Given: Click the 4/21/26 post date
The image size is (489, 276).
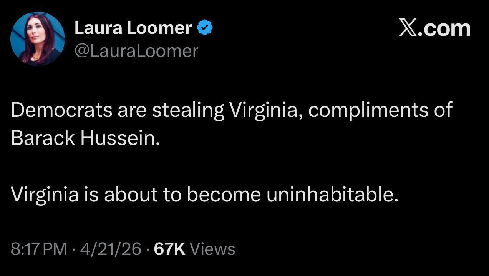Looking at the screenshot, I should click(110, 249).
